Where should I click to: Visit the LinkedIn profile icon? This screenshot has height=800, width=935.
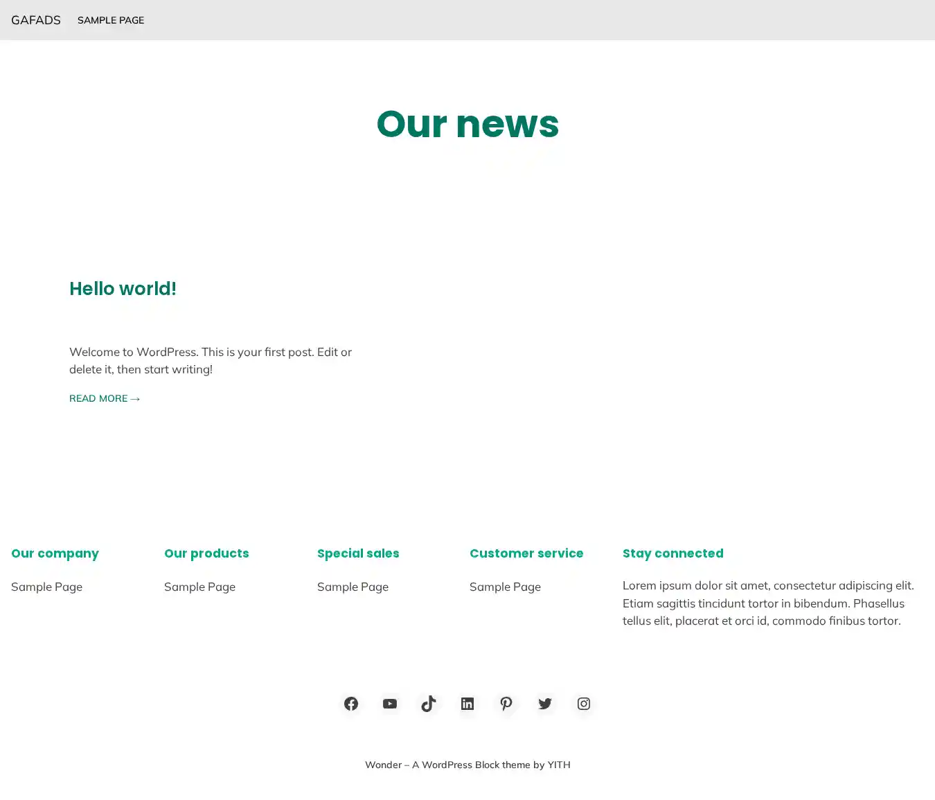(x=467, y=704)
